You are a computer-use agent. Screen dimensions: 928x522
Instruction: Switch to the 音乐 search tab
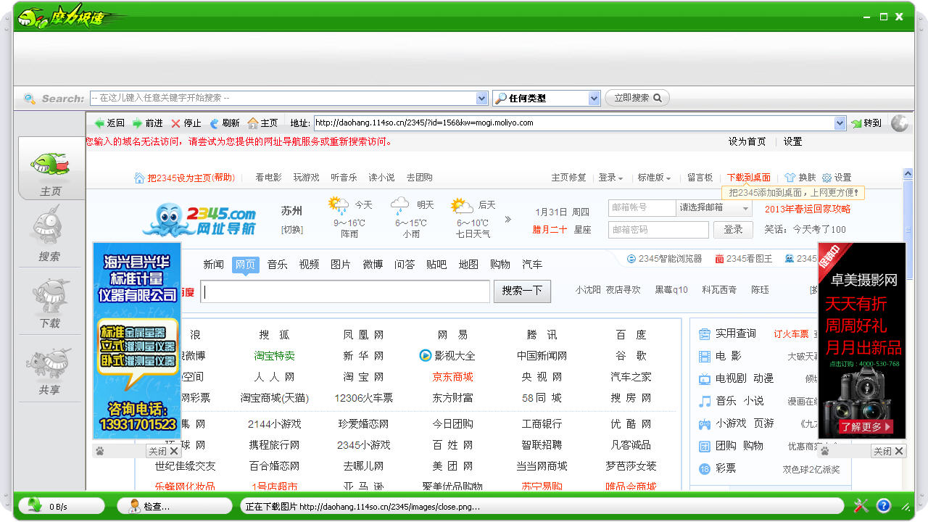[277, 265]
